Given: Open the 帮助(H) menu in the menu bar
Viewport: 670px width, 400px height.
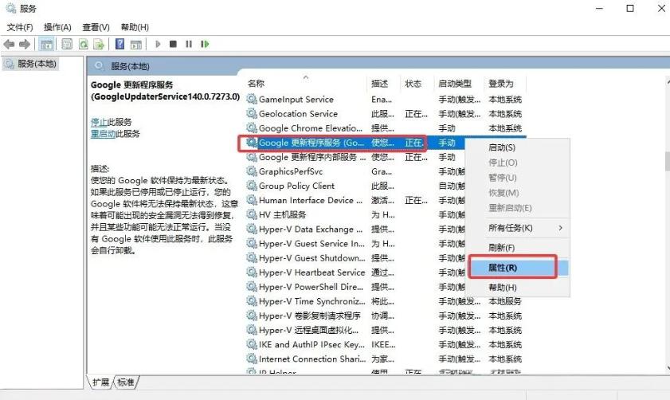Looking at the screenshot, I should tap(135, 27).
